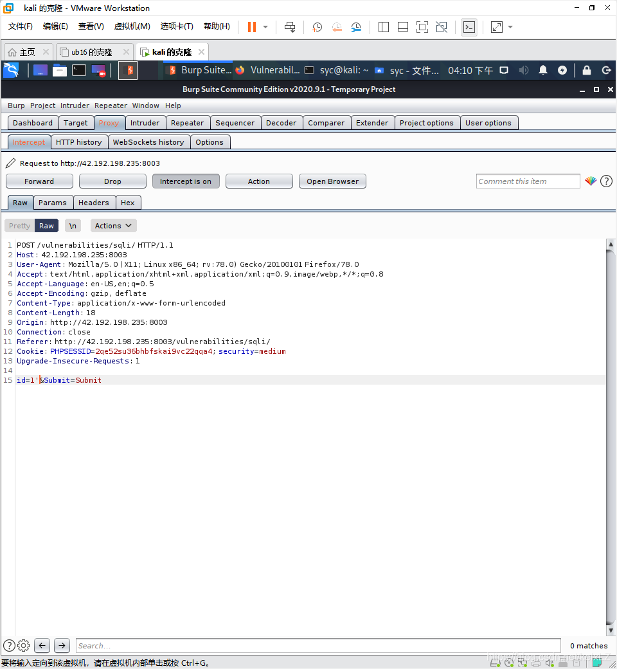The image size is (617, 669).
Task: Click the unity mode icon
Action: click(x=442, y=27)
